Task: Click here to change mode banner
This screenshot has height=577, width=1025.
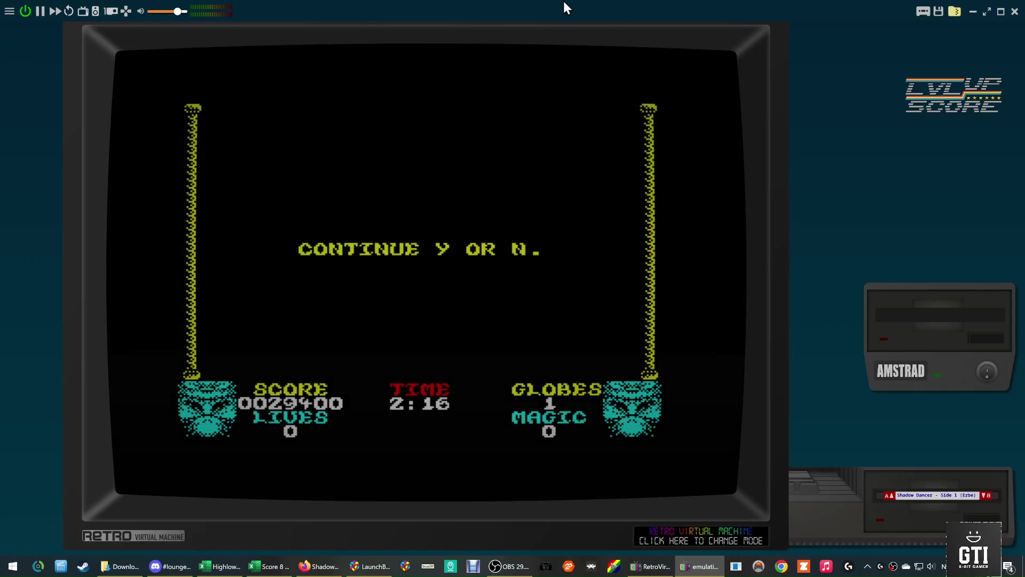Action: click(700, 536)
